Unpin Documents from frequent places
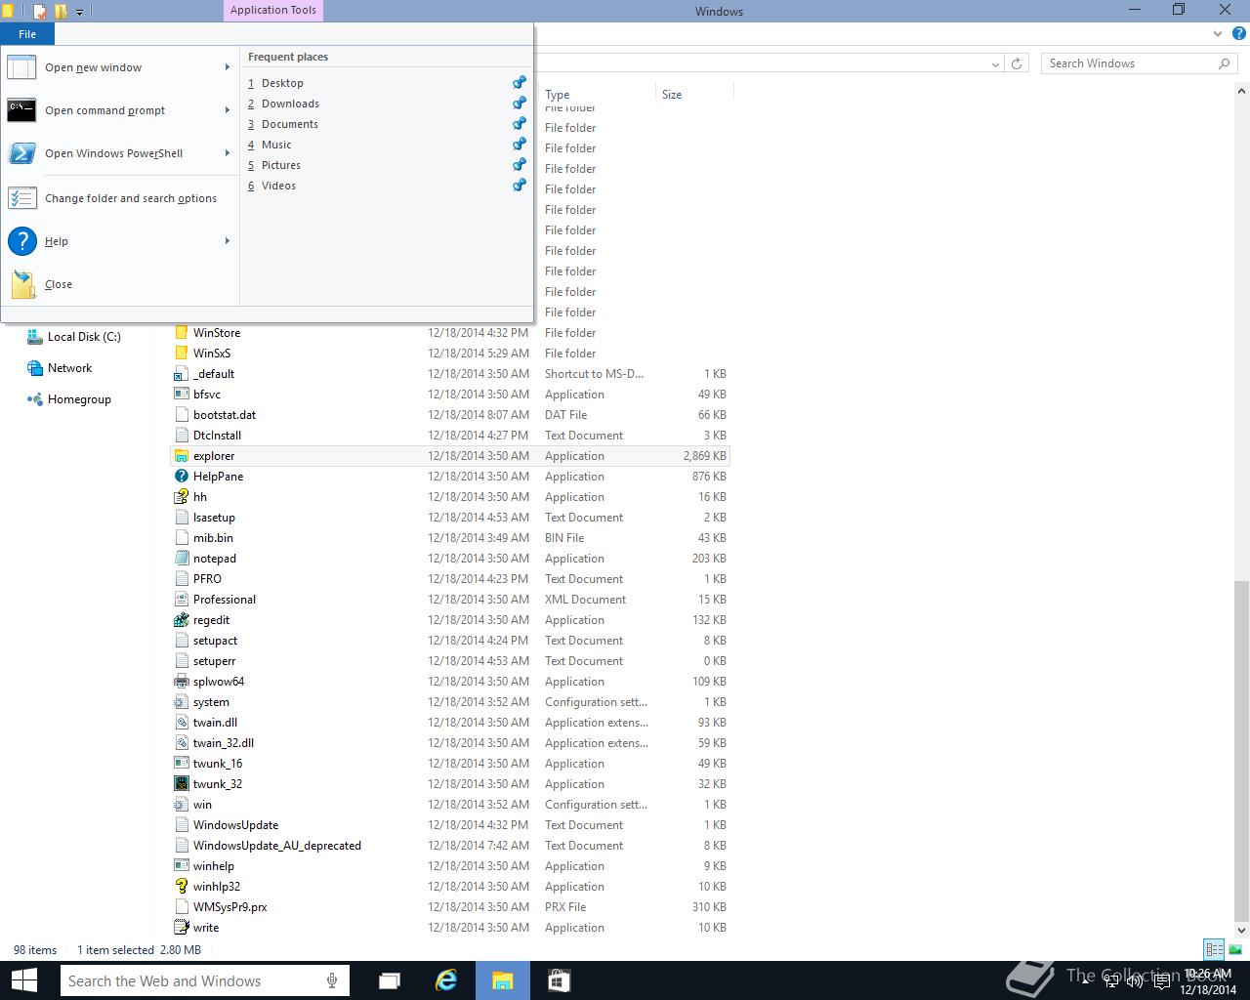Viewport: 1250px width, 1000px height. (520, 124)
